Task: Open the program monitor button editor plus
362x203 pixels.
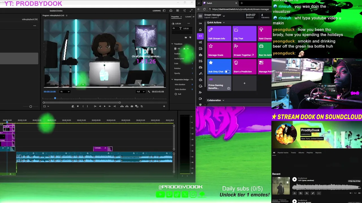Action: click(164, 106)
